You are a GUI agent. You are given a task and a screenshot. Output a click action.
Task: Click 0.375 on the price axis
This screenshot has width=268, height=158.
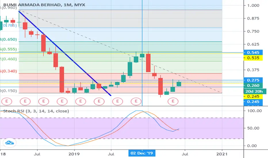pos(253,70)
